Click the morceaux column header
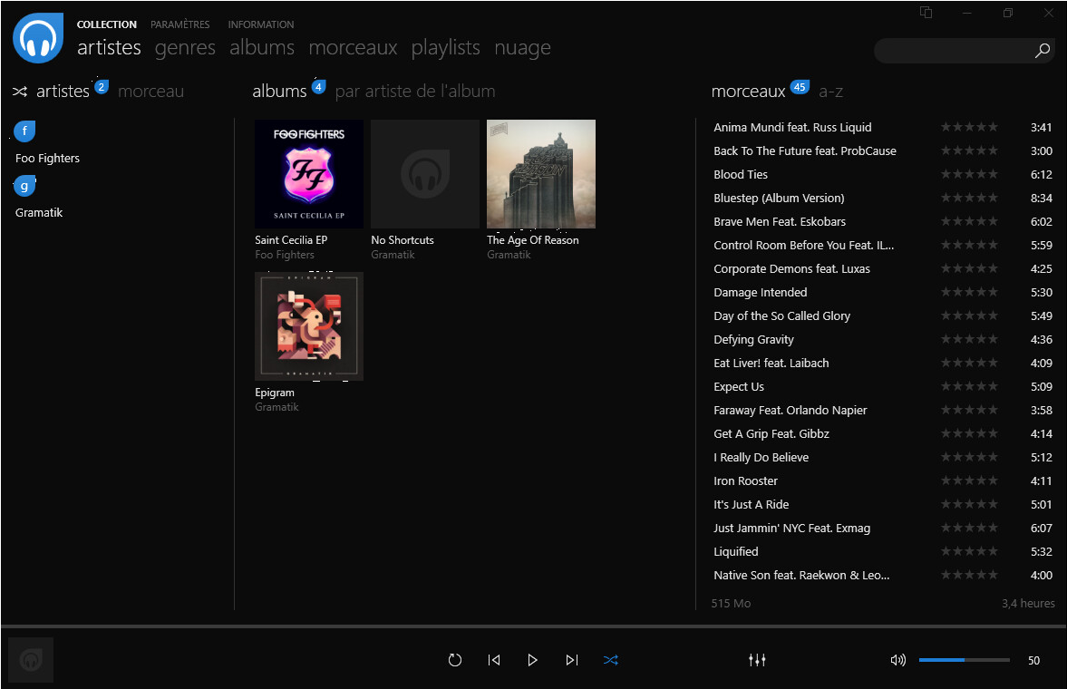 749,92
